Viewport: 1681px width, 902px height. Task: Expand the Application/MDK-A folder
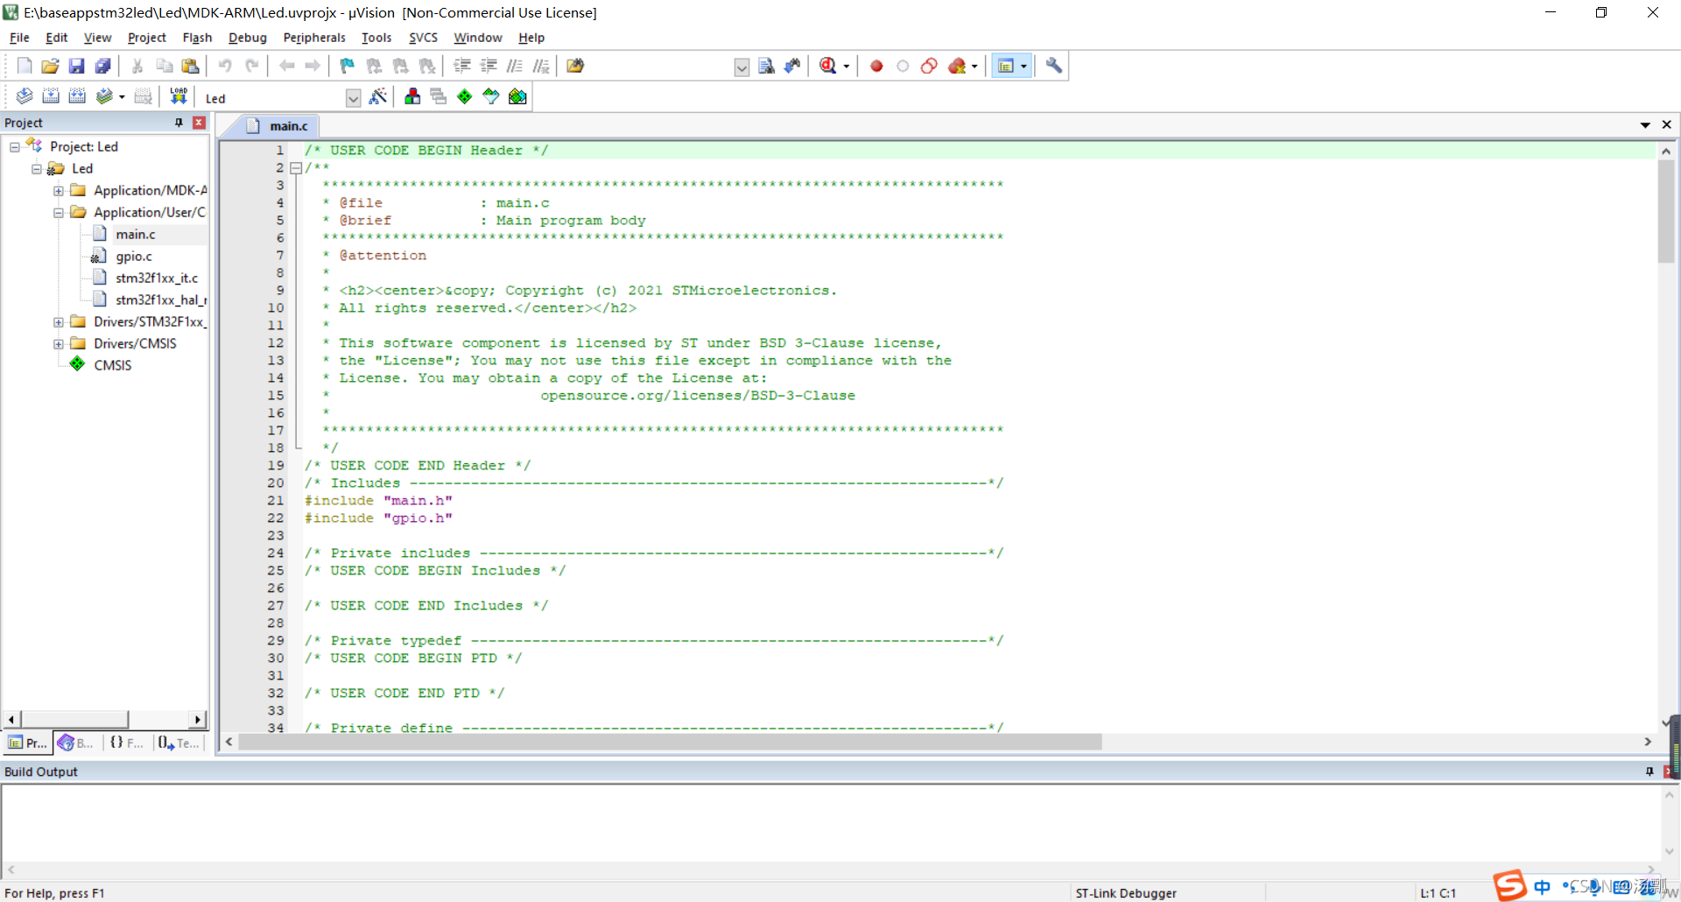pos(59,191)
